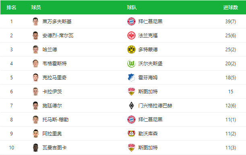246x155 pixels.
Task: Click the 哈兰德 player avatar
Action: (x=35, y=50)
